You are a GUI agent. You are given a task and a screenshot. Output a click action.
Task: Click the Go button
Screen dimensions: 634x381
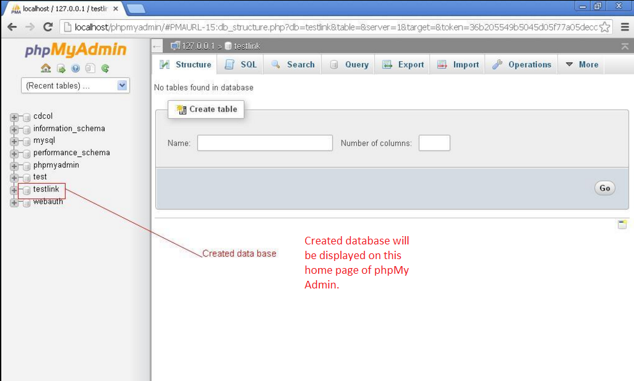(605, 188)
